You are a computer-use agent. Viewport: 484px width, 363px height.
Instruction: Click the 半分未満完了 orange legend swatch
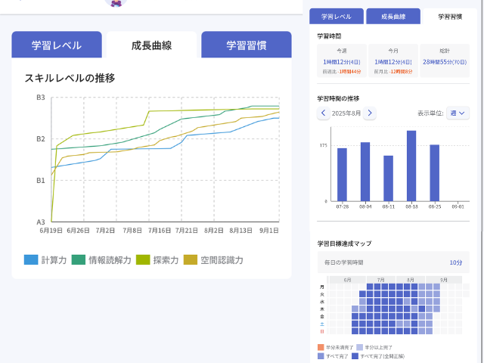click(321, 347)
